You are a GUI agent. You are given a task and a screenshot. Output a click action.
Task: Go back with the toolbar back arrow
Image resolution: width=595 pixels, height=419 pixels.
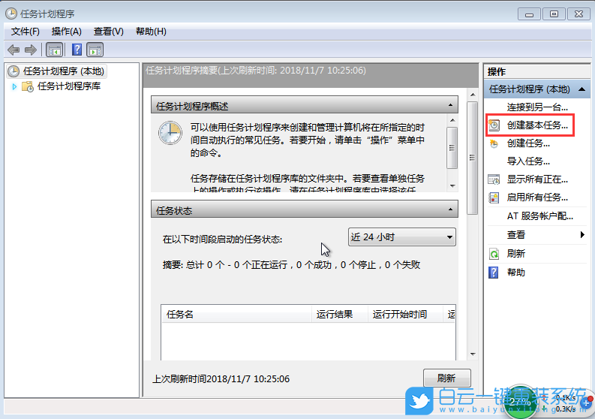pos(14,50)
